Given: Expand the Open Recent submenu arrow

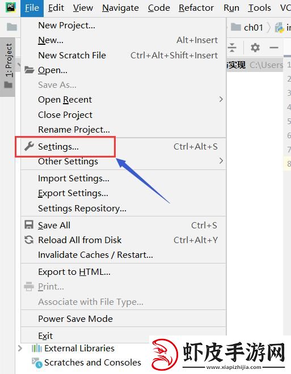Looking at the screenshot, I should point(221,99).
